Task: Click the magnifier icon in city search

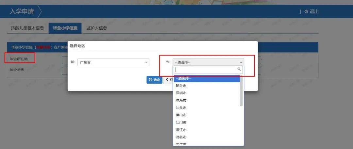Action: click(x=239, y=69)
